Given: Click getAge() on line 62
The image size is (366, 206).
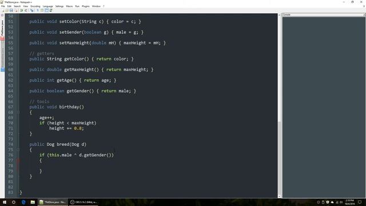Looking at the screenshot, I should tap(66, 80).
